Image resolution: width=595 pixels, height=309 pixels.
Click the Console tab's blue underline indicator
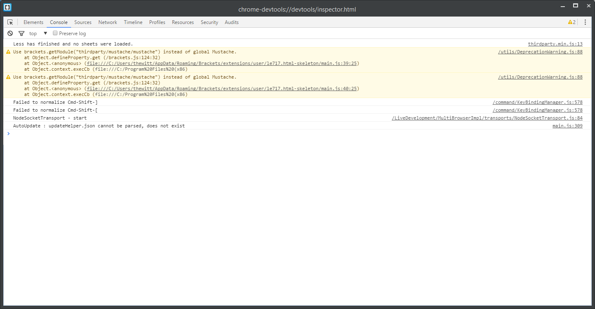coord(59,27)
